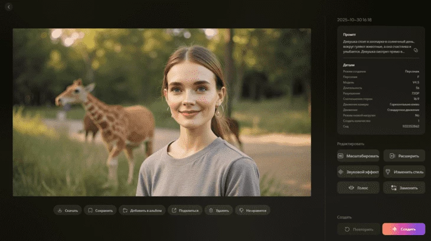Choose Изменить стиль to restyle
431x241 pixels.
404,172
